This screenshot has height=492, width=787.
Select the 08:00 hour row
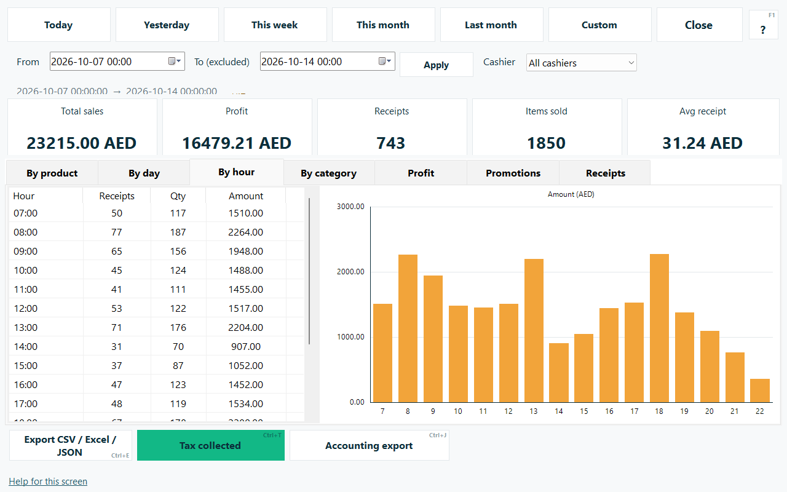(157, 232)
